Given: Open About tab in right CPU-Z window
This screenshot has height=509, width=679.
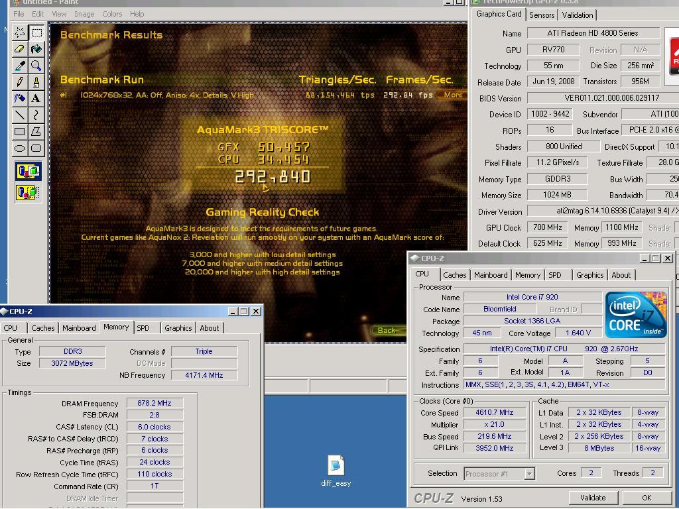Looking at the screenshot, I should [x=621, y=275].
